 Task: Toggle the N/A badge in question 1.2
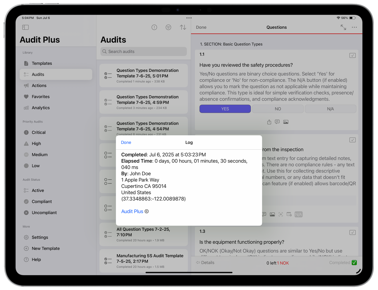298,214
